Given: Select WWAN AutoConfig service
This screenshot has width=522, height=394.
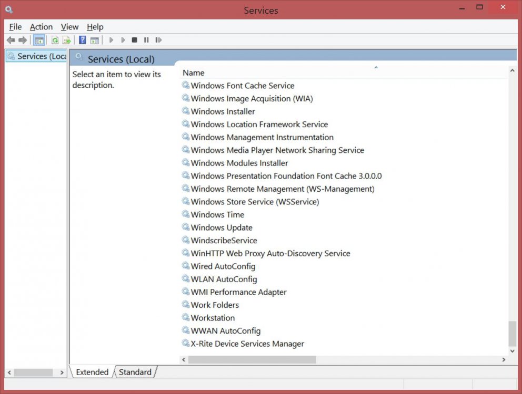Looking at the screenshot, I should coord(222,331).
